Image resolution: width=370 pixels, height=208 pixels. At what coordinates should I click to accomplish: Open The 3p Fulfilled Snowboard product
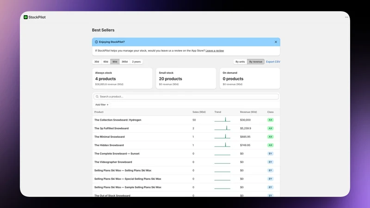(x=111, y=128)
